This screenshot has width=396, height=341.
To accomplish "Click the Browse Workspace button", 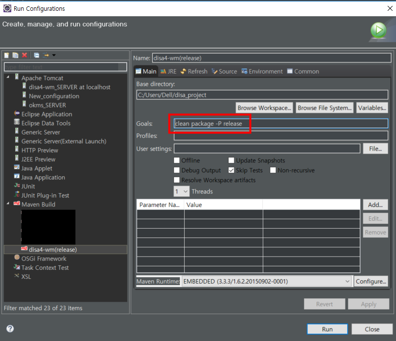I will tap(264, 107).
